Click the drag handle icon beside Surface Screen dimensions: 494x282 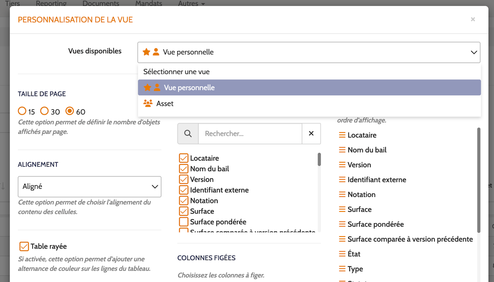point(342,210)
